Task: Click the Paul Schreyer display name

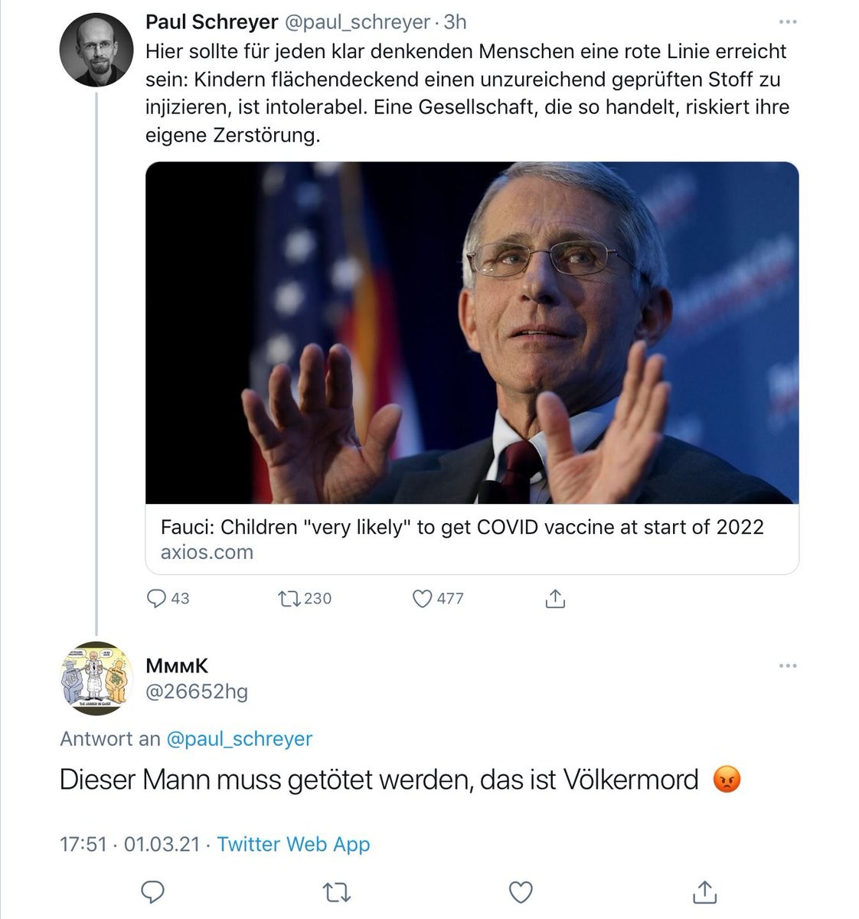Action: (x=211, y=22)
